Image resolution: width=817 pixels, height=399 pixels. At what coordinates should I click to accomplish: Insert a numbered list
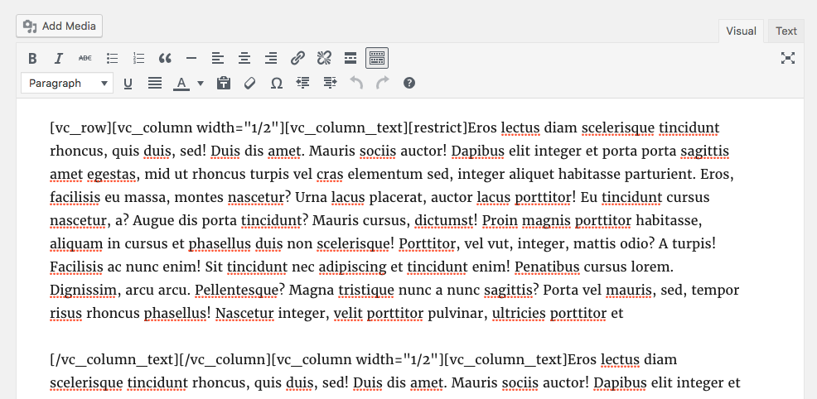[138, 58]
